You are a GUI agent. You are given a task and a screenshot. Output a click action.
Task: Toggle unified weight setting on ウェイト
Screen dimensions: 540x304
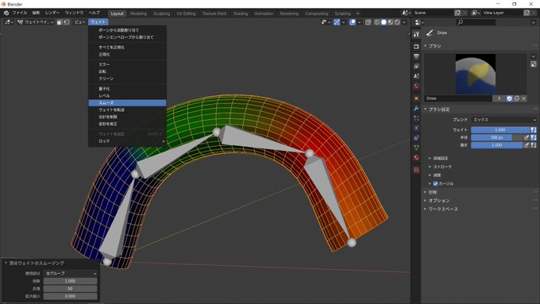(x=533, y=130)
